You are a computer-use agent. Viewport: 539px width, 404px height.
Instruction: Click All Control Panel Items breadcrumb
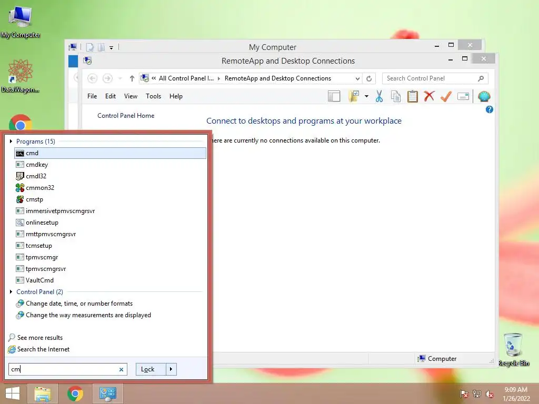186,78
